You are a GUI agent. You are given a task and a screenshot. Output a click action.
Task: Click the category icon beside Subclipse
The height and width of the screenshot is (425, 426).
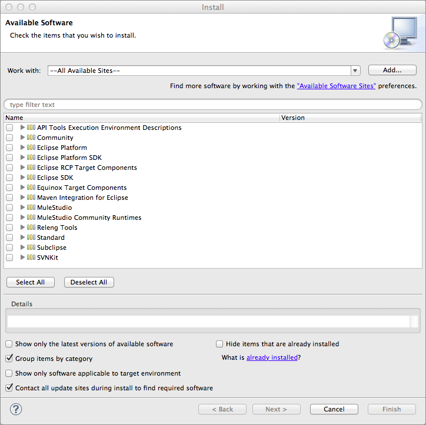[31, 247]
